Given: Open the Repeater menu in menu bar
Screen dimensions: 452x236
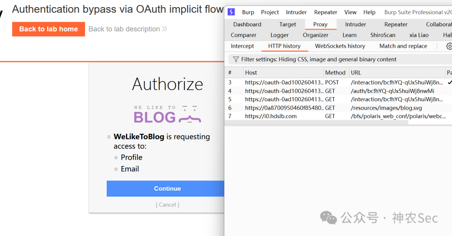Looking at the screenshot, I should tap(326, 12).
